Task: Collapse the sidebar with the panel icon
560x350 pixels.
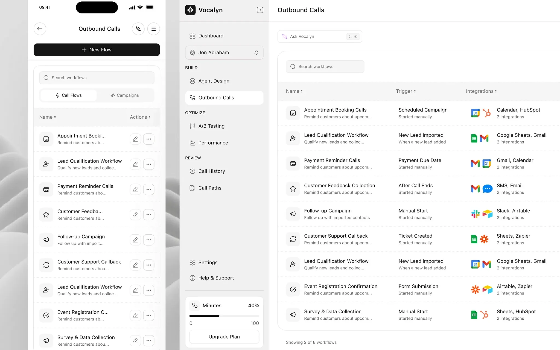Action: [260, 10]
